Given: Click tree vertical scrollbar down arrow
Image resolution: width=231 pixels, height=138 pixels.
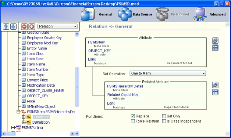Looking at the screenshot, I should point(77,134).
